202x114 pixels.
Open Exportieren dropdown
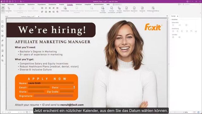click(134, 12)
